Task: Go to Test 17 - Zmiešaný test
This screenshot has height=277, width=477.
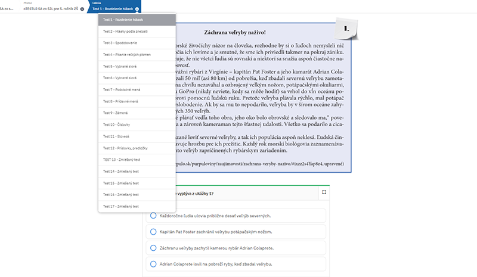Action: pyautogui.click(x=137, y=207)
